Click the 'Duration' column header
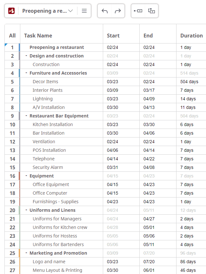 pos(191,36)
